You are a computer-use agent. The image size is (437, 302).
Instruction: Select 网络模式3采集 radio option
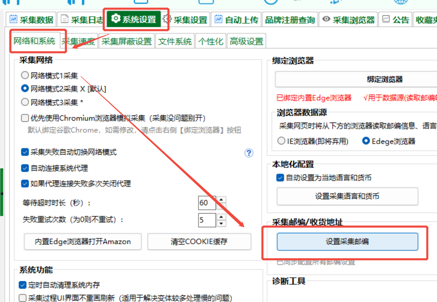[25, 102]
